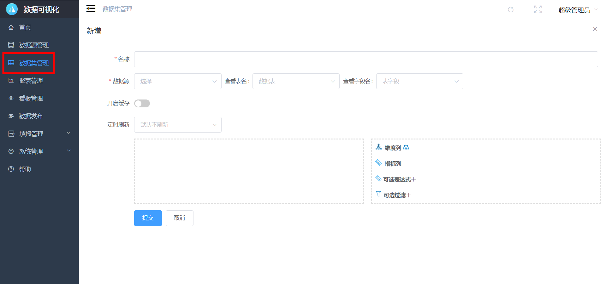Open 帮助 menu item
This screenshot has width=606, height=284.
(x=39, y=169)
